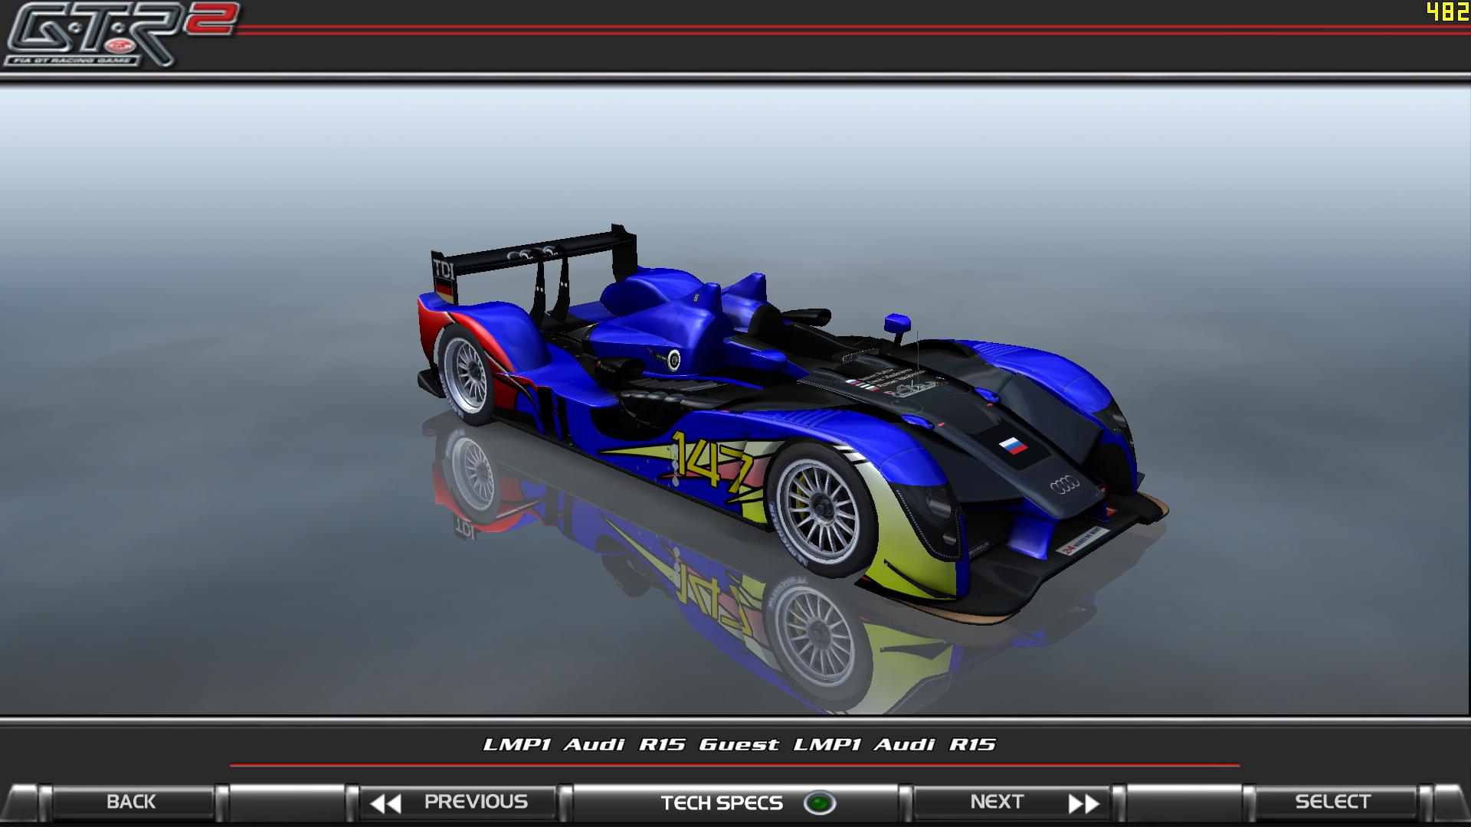
Task: Click the double right arrow icon
Action: [x=1083, y=803]
